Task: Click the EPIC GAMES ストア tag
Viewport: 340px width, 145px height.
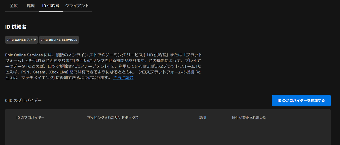Action: [22, 40]
